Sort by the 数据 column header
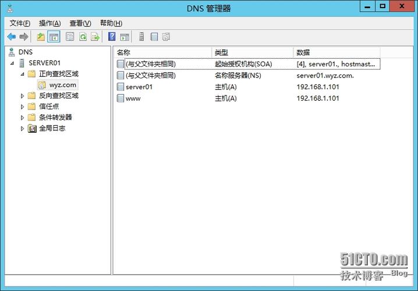The height and width of the screenshot is (291, 418). click(x=336, y=52)
